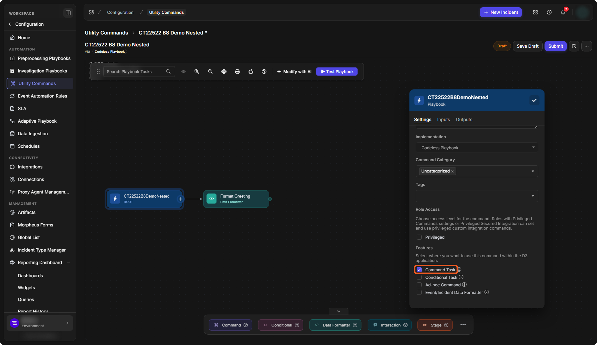Click the info circle icon in top bar

click(549, 12)
